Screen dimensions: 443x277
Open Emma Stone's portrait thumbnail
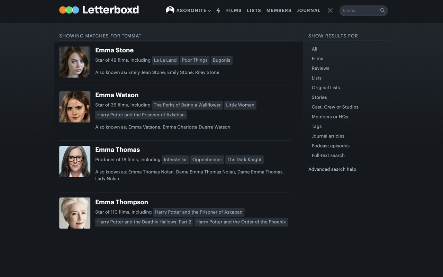[x=75, y=62]
